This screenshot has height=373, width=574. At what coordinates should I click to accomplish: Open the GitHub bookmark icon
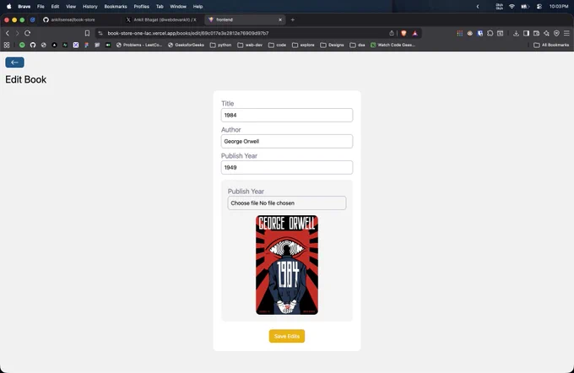(x=33, y=45)
